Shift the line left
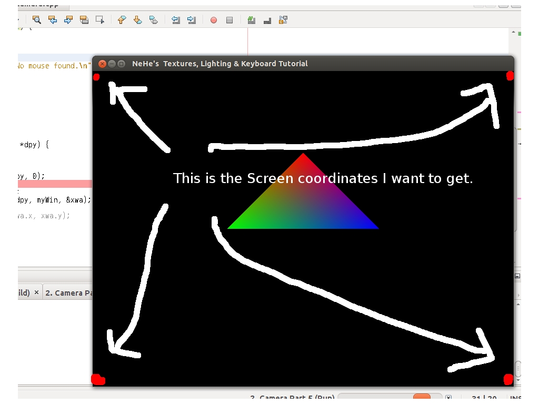This screenshot has width=539, height=404. coord(176,20)
